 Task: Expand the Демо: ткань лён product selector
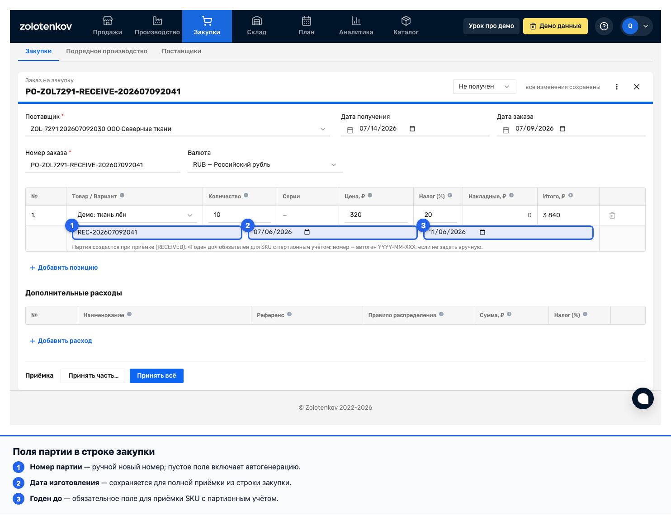pyautogui.click(x=135, y=215)
